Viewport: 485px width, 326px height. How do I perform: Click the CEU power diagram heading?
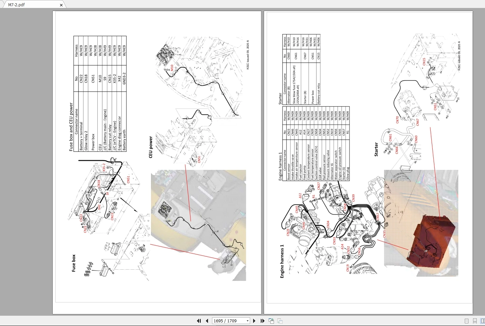[151, 147]
